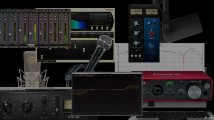This screenshot has height=120, width=214.
Task: Toggle the API 550A polarity button
Action: [149, 23]
